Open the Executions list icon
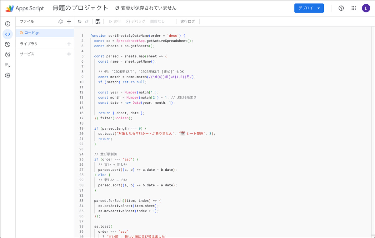The width and height of the screenshot is (375, 238). point(8,65)
